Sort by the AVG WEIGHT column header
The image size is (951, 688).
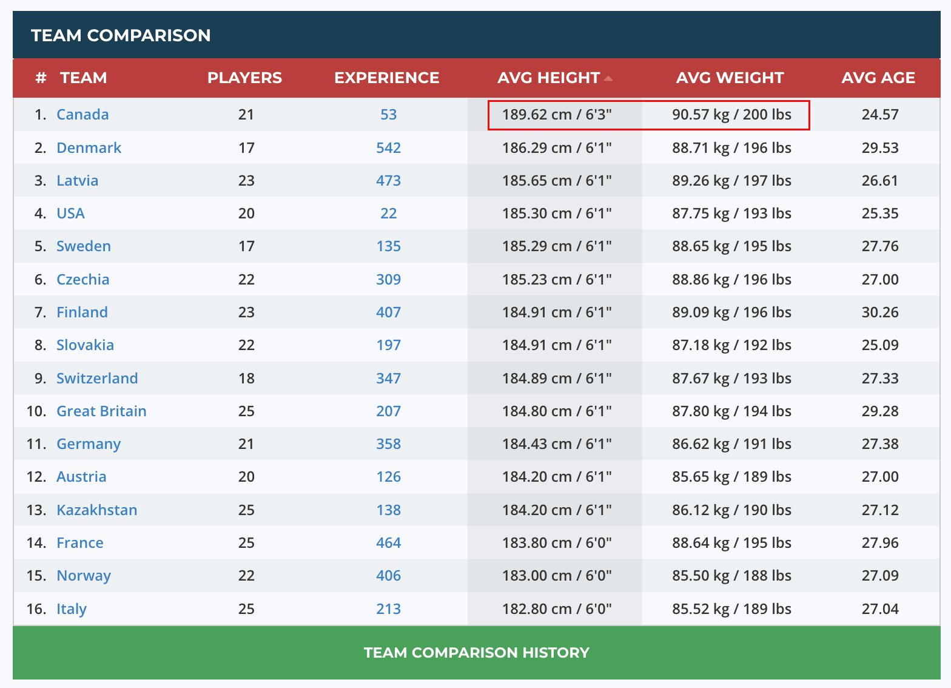(x=730, y=78)
